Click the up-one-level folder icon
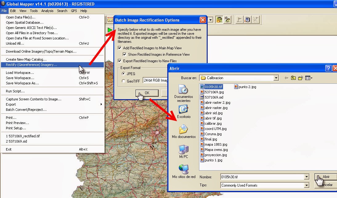The image size is (337, 198). point(293,78)
